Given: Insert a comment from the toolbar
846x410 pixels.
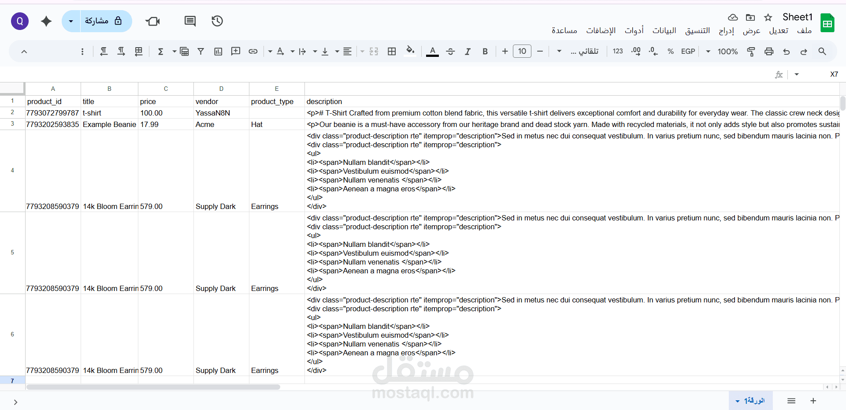Looking at the screenshot, I should [236, 52].
